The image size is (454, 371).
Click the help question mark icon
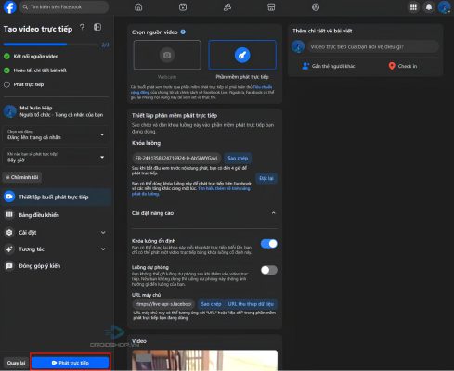click(82, 27)
